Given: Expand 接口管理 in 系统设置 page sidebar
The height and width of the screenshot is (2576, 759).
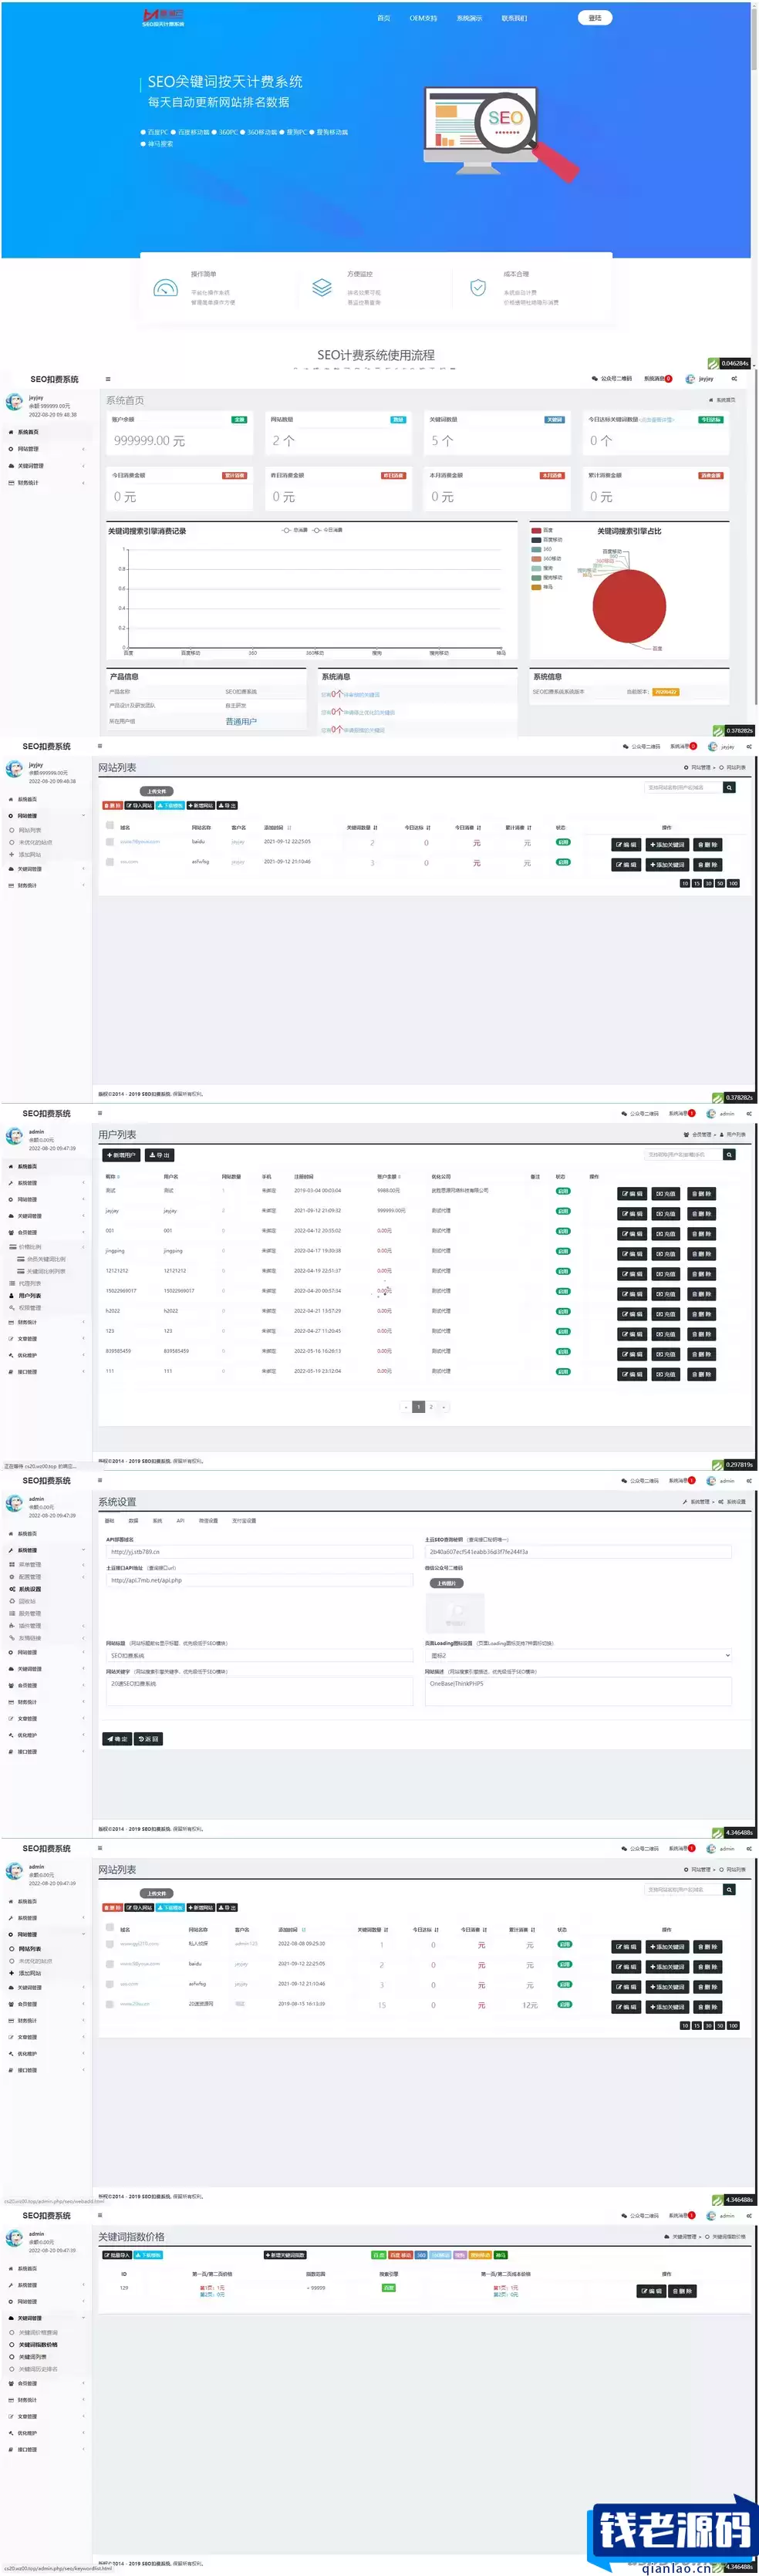Looking at the screenshot, I should 46,1751.
